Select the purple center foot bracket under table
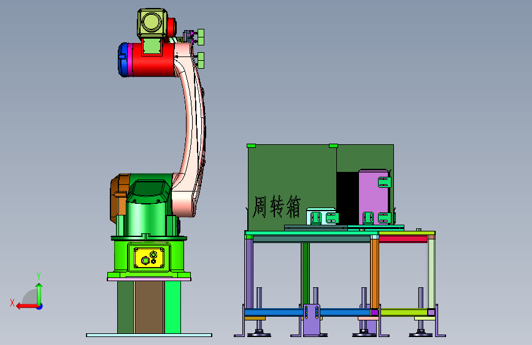Viewport: 532px width, 345px height. 312,319
